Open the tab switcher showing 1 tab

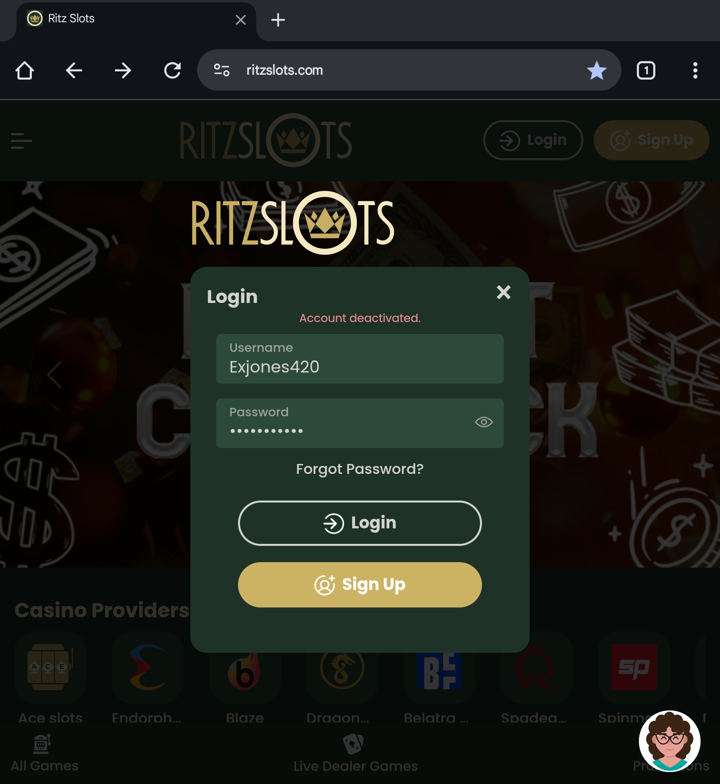pyautogui.click(x=646, y=70)
